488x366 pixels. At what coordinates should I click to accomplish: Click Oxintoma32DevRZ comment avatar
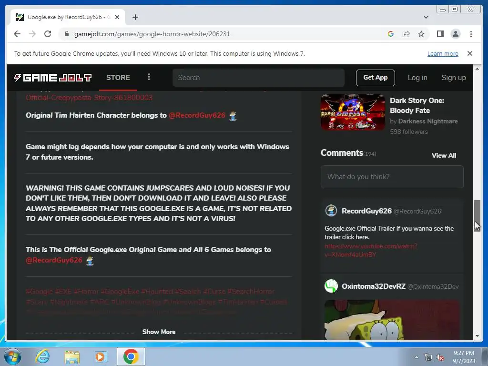(331, 286)
